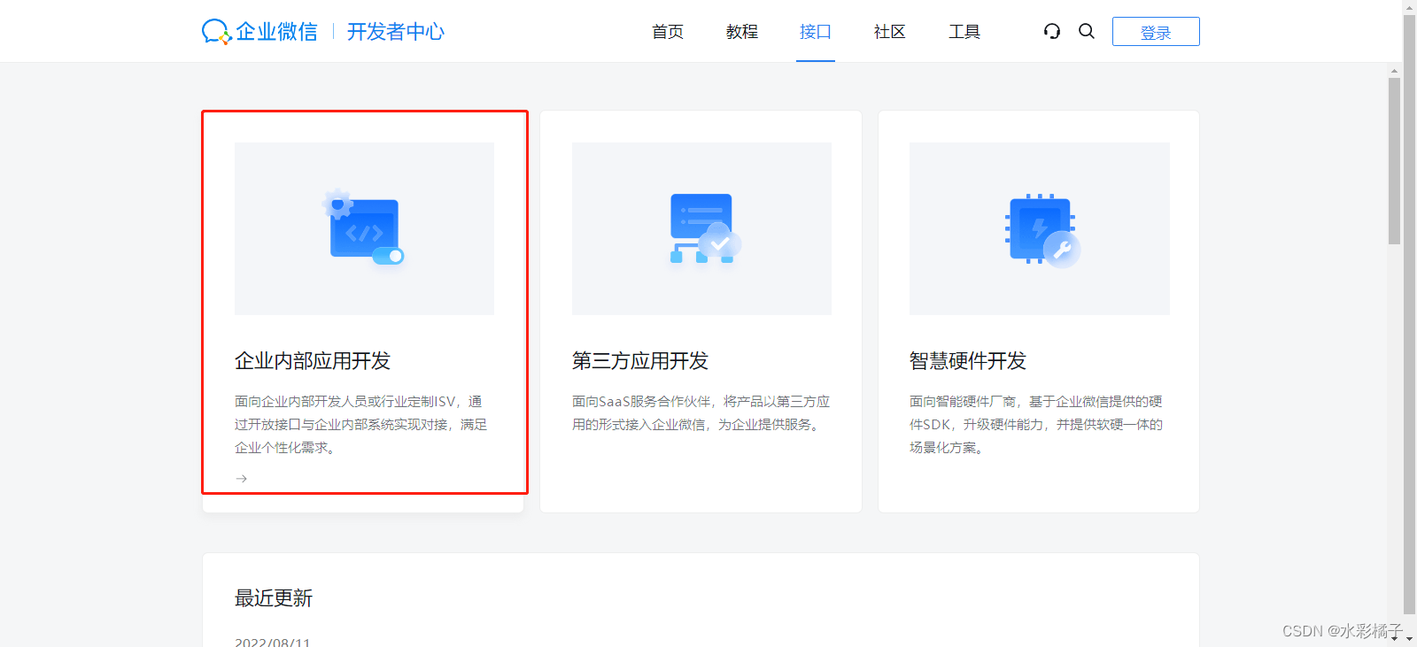Go to 首页 in the navigation
The height and width of the screenshot is (647, 1417).
pos(668,32)
